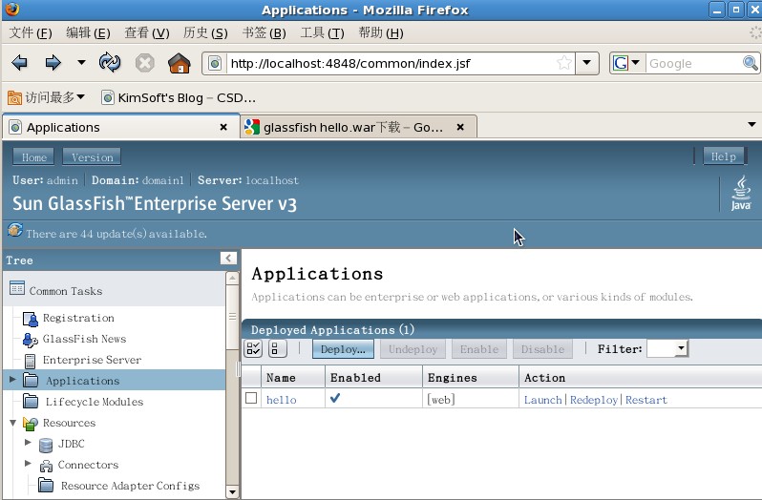Viewport: 762px width, 500px height.
Task: Click the Common Tasks icon
Action: 17,288
